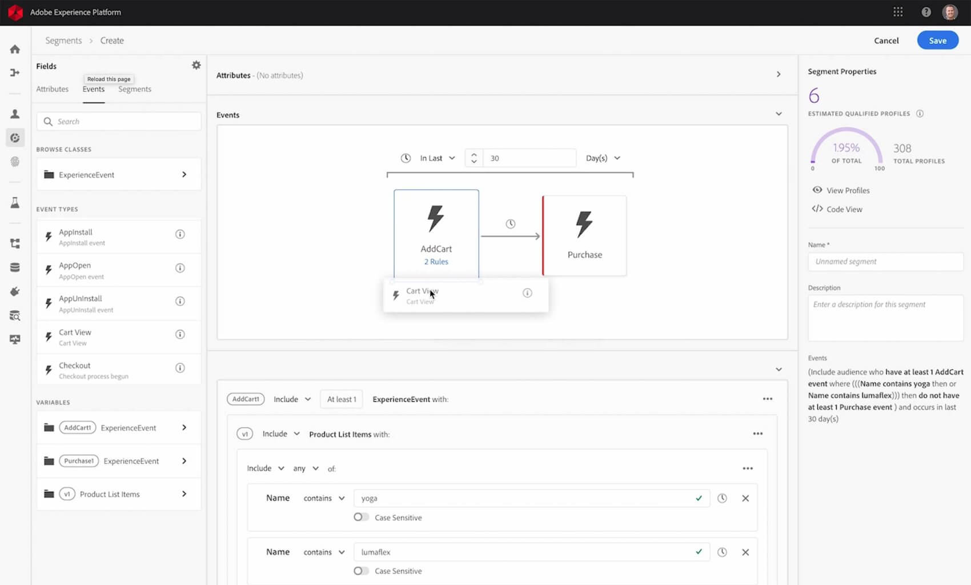This screenshot has width=971, height=585.
Task: Open the Fields panel settings gear
Action: click(x=196, y=65)
